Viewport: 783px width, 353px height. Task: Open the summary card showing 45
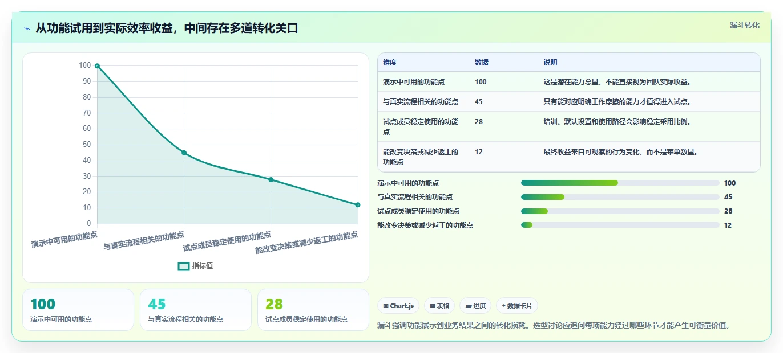click(196, 310)
